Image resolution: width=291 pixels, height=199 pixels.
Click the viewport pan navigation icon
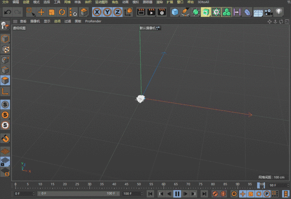coord(270,22)
